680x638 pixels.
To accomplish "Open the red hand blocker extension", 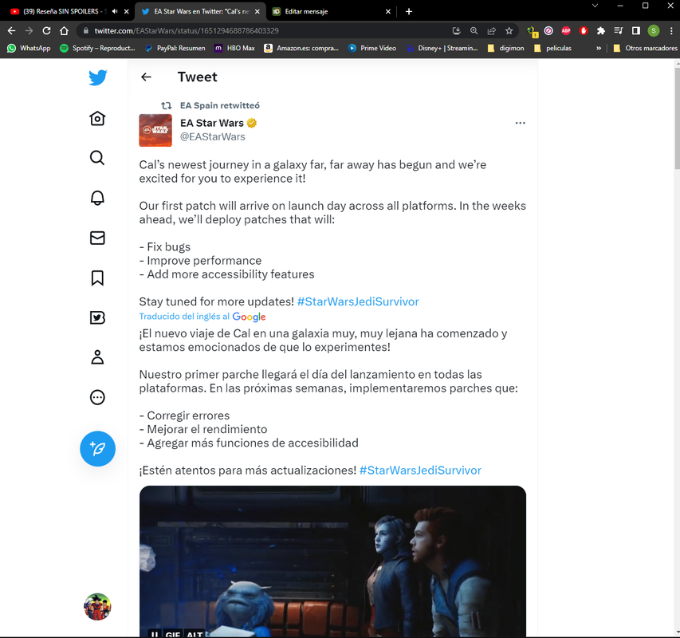I will coord(584,30).
